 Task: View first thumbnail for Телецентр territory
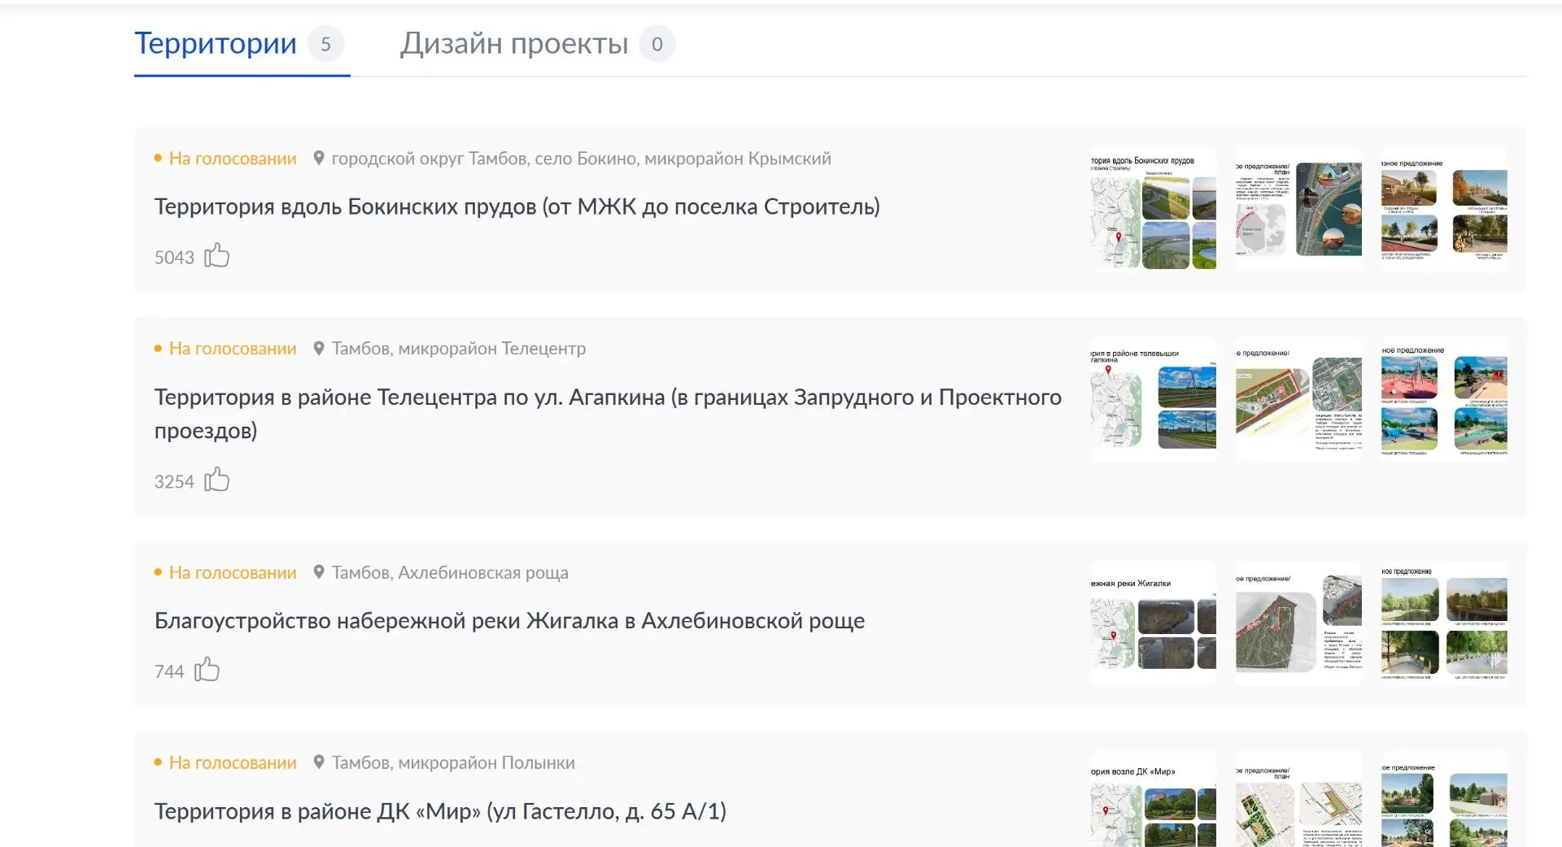[x=1153, y=400]
